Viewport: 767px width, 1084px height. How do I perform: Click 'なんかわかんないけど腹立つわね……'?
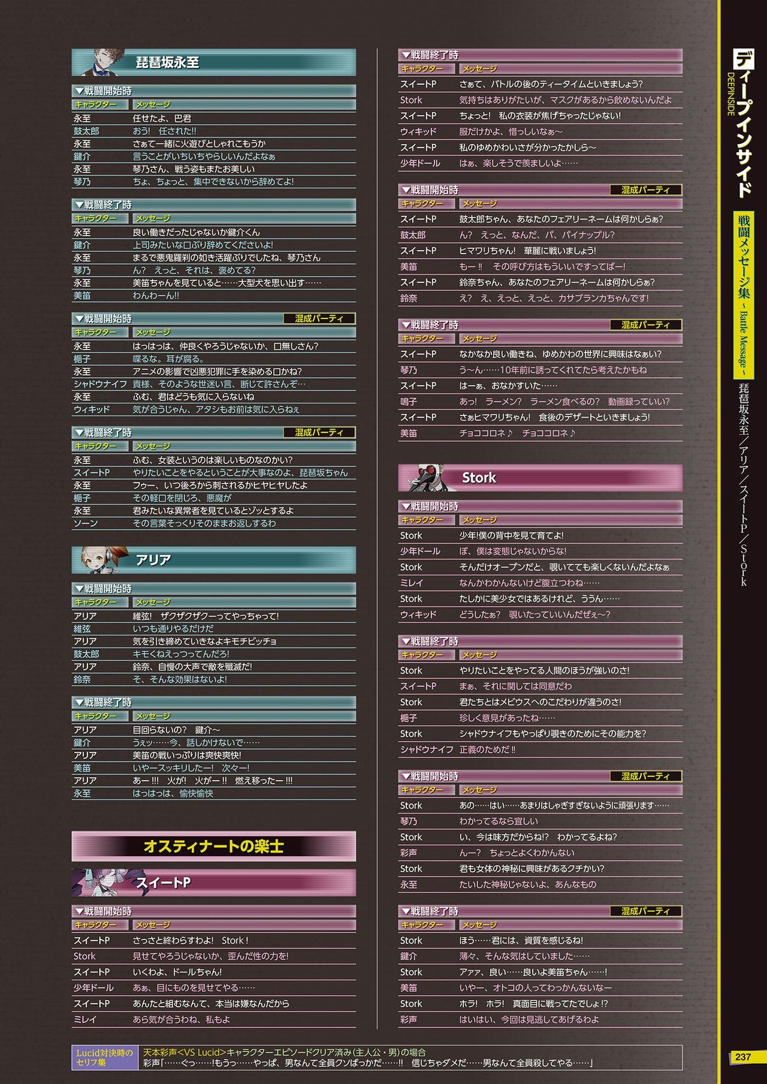[530, 583]
